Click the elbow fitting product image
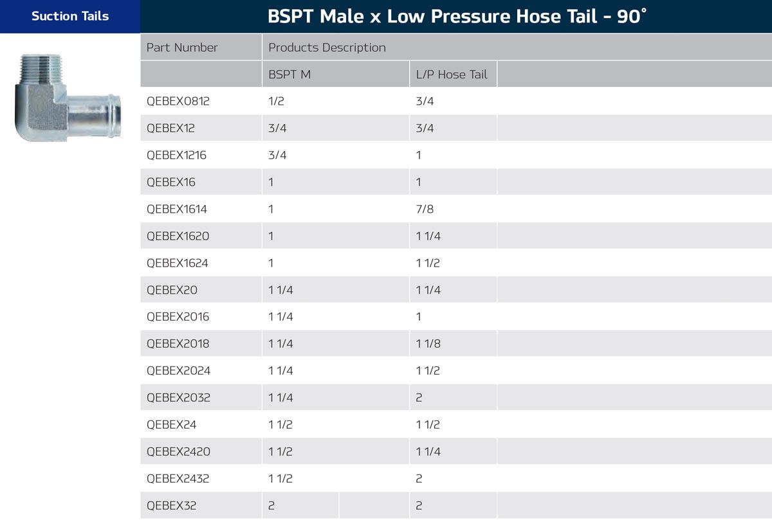 (x=68, y=98)
